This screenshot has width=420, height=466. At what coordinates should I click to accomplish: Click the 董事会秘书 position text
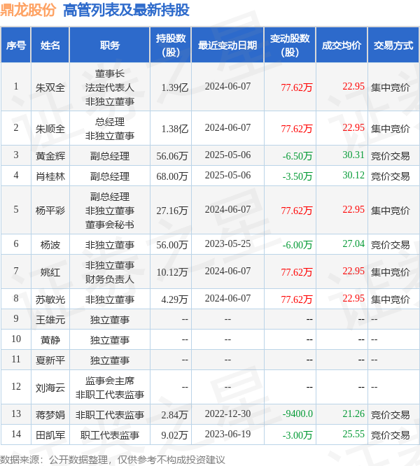(x=110, y=225)
